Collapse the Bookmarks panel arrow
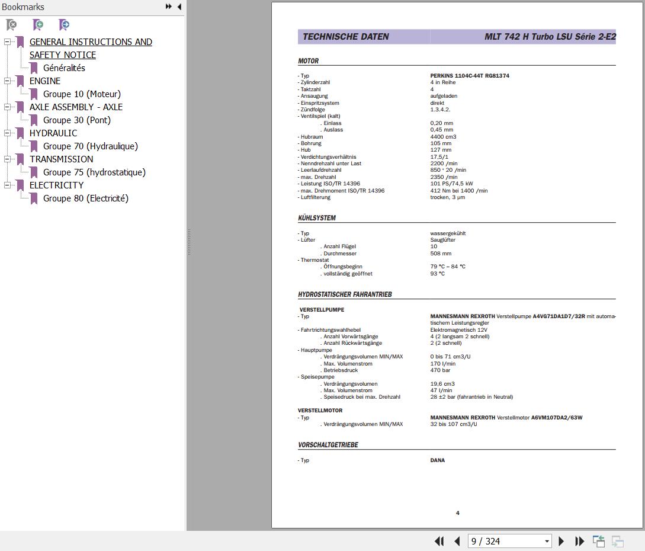645x551 pixels. coord(179,7)
